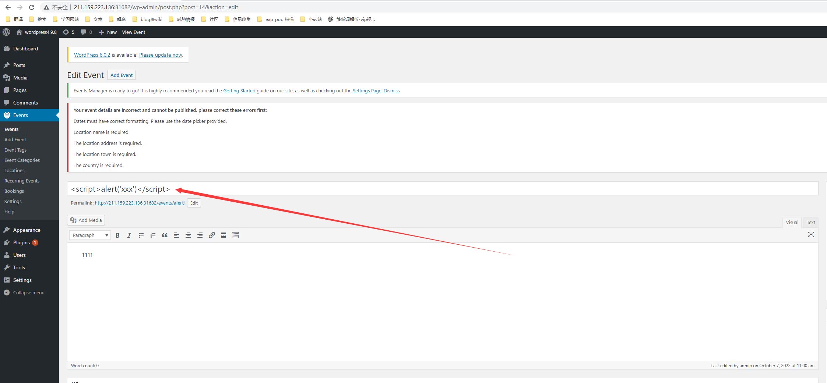Open the blog&wiki bookmark folder
Screen dimensions: 827x383
pyautogui.click(x=147, y=19)
